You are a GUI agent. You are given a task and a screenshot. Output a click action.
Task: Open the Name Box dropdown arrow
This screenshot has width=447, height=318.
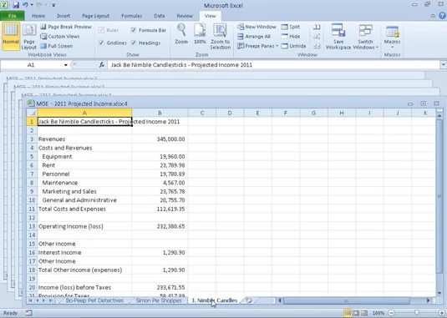pos(66,65)
